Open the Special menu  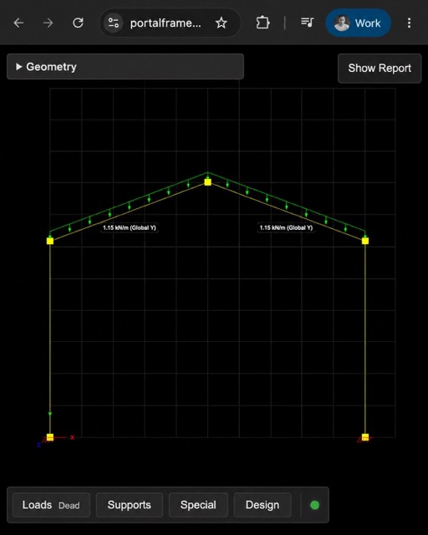(x=198, y=505)
